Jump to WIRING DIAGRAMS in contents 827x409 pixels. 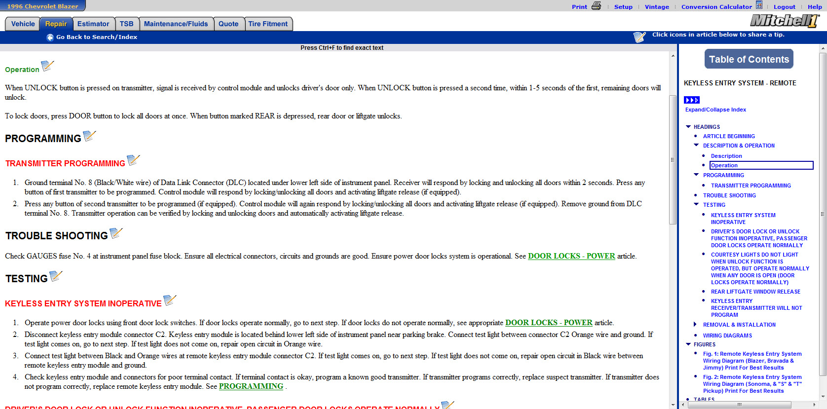[727, 335]
